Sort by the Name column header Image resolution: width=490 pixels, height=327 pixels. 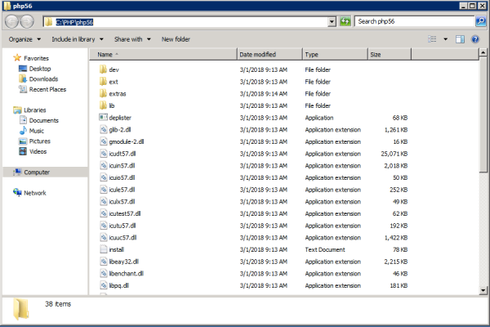click(x=163, y=55)
